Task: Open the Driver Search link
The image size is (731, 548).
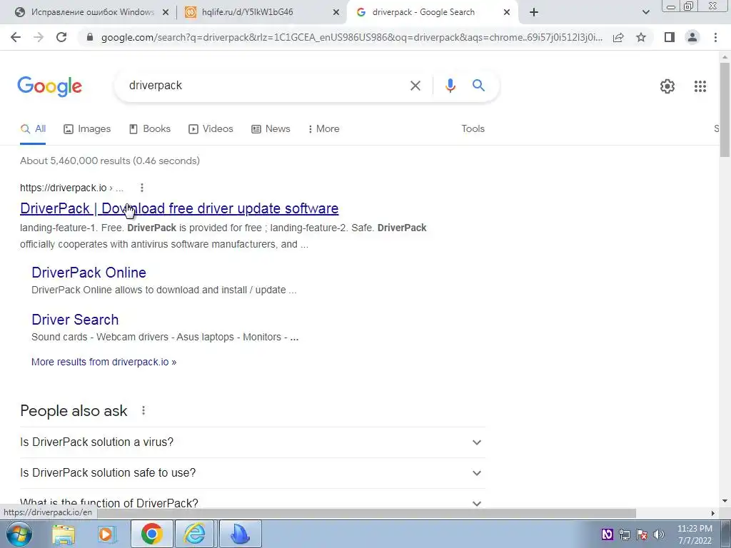Action: [x=74, y=320]
